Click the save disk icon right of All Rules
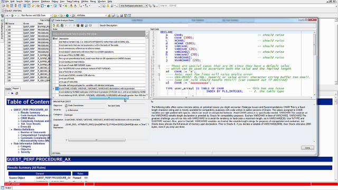338x190 pixels. pyautogui.click(x=121, y=15)
